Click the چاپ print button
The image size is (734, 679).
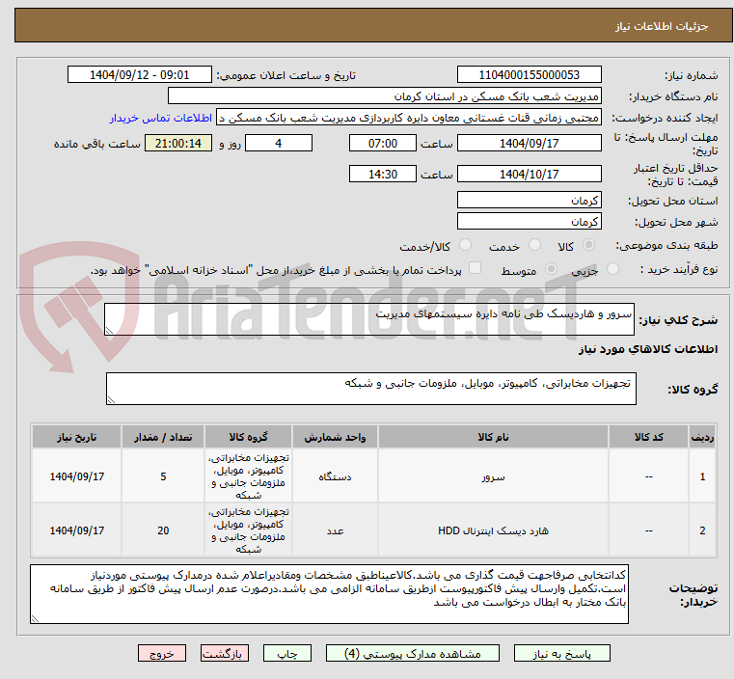click(287, 653)
